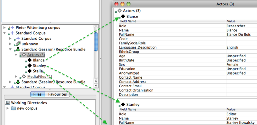Image resolution: width=257 pixels, height=125 pixels.
Task: Click the black diamond icon beside Stella in tree
Action: tap(30, 71)
